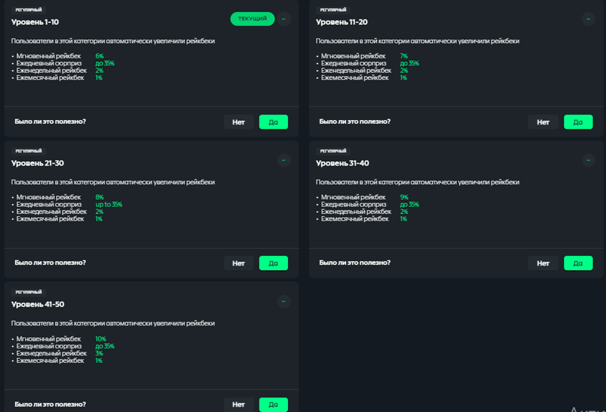
Task: Collapse the Уровень 41-50 card with minus icon
Action: coord(284,301)
